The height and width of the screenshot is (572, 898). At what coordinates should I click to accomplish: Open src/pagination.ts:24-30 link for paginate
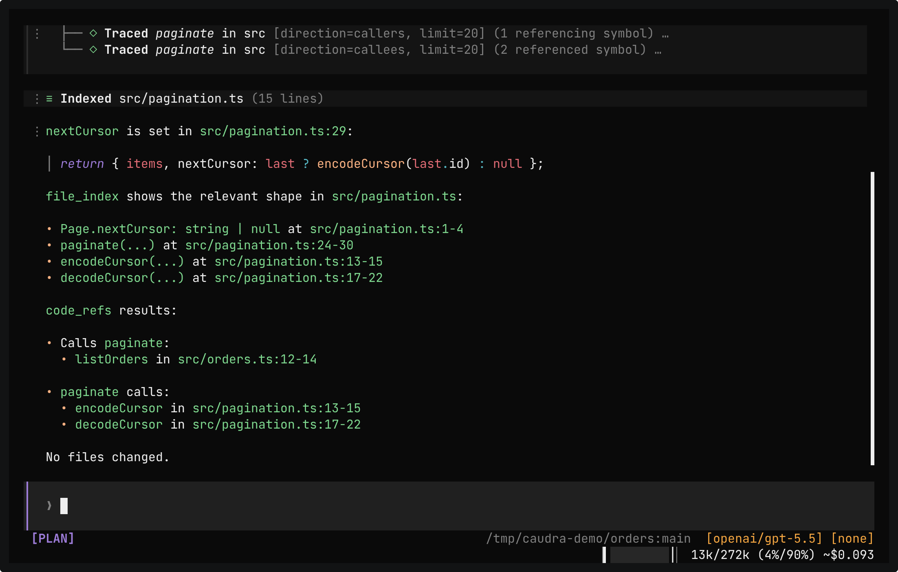269,245
